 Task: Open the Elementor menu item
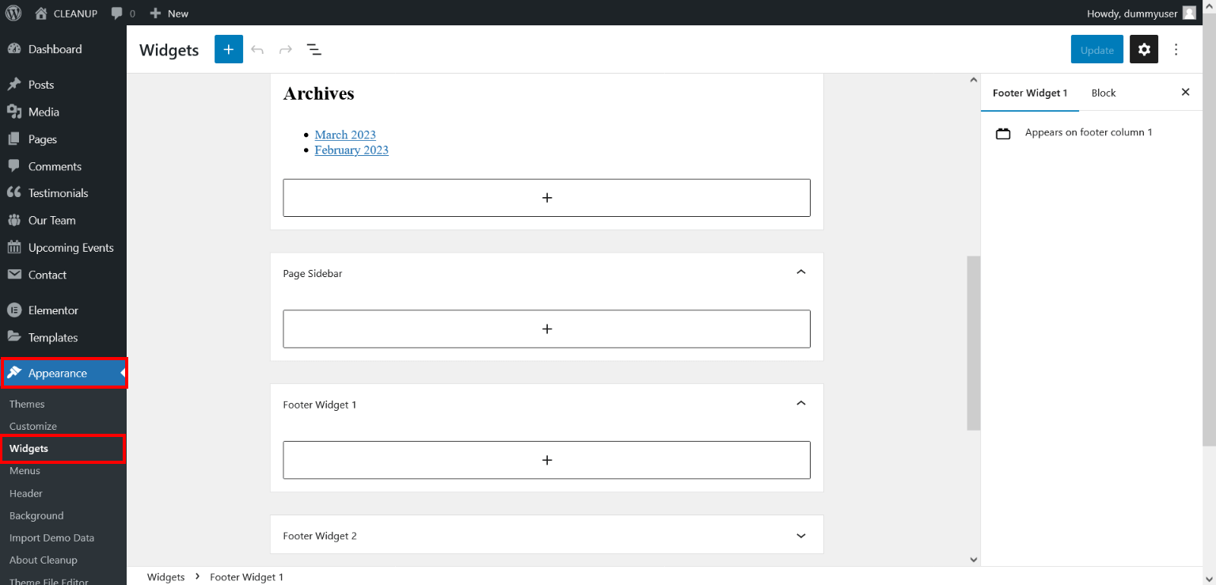[53, 310]
